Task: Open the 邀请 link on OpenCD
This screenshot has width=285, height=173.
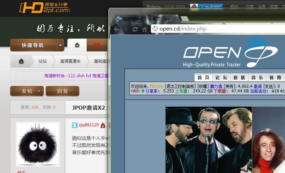Action: 258,86
